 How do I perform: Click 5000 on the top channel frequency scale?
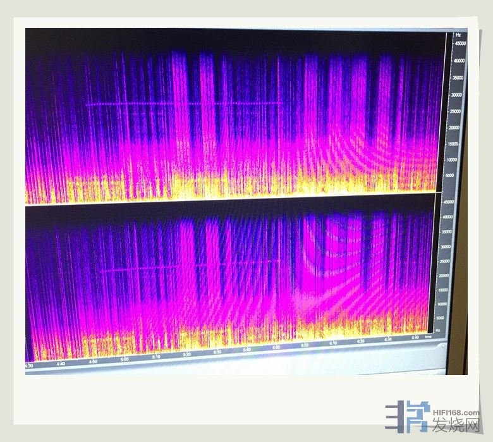451,176
